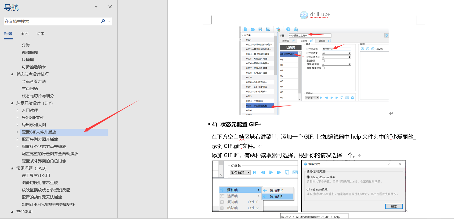
Task: Collapse the 其他说明 section
Action: [x=12, y=212]
